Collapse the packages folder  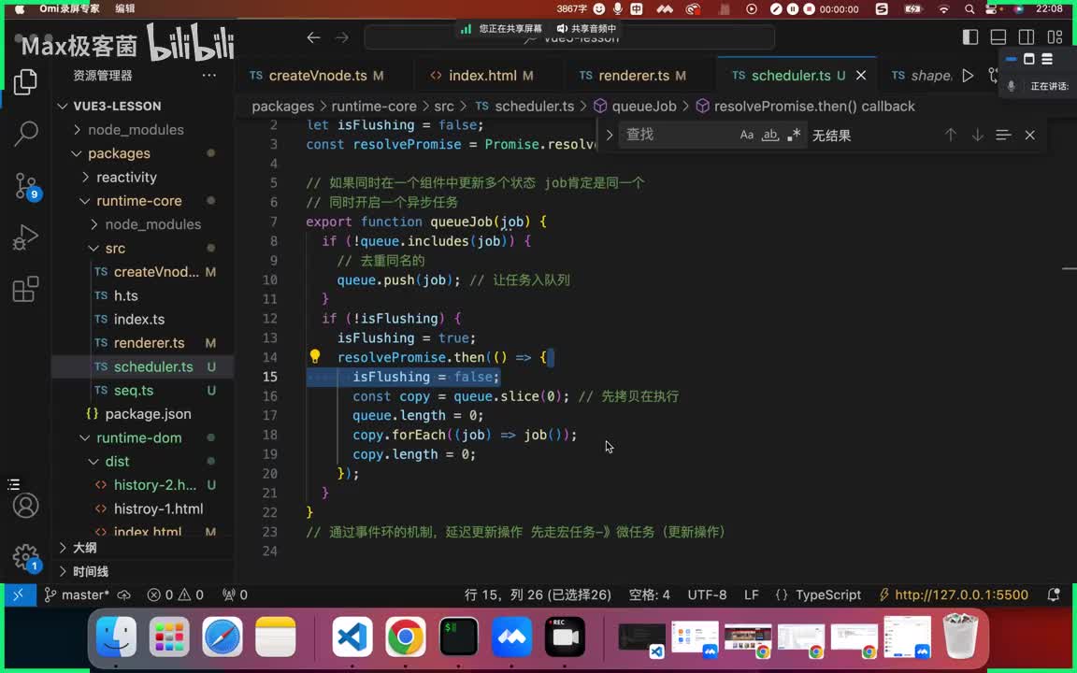tap(119, 153)
